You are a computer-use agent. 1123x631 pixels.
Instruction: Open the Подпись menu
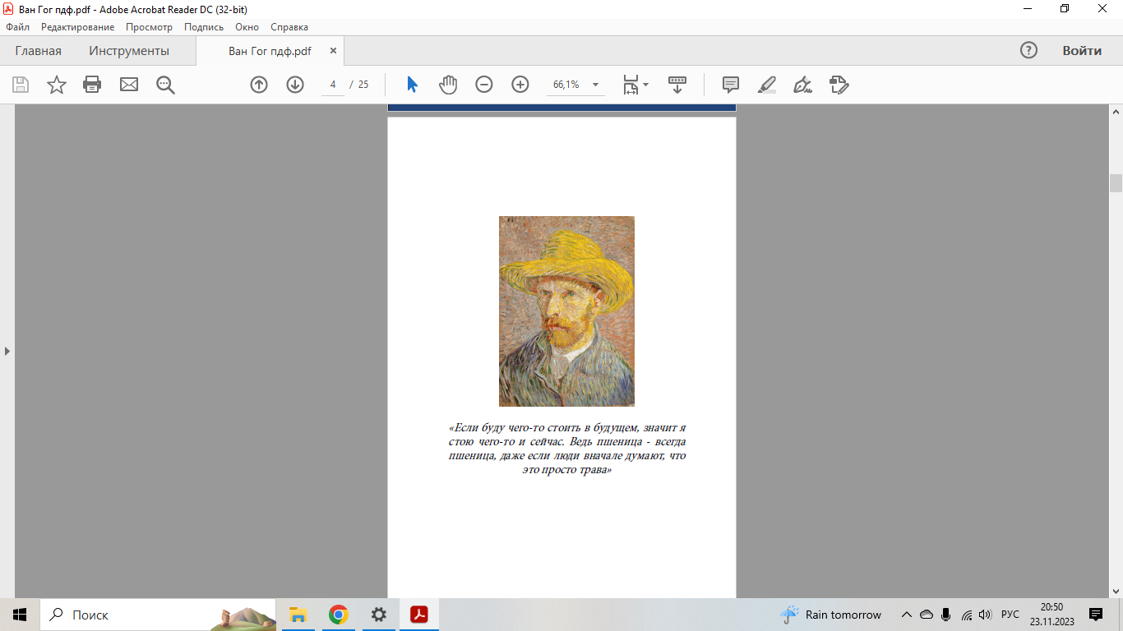(x=204, y=27)
